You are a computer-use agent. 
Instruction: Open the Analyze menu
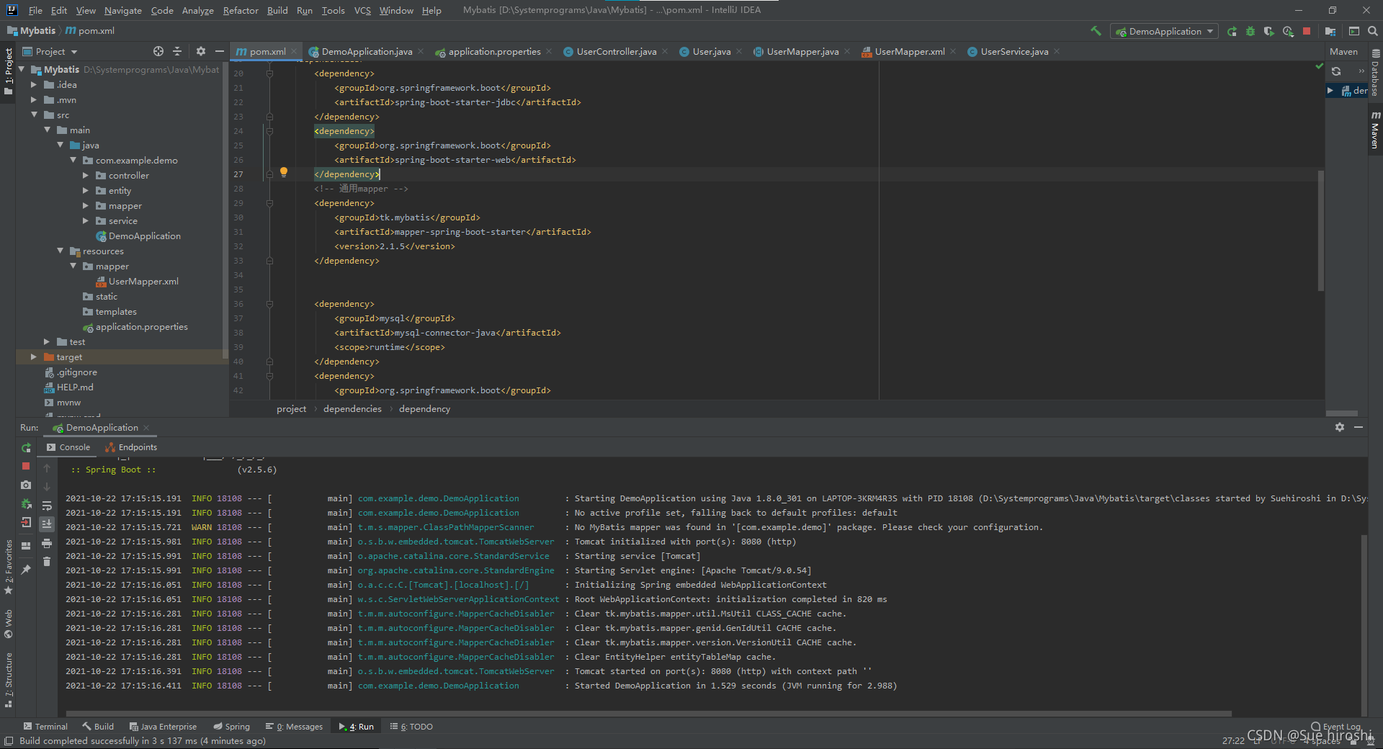[x=197, y=10]
